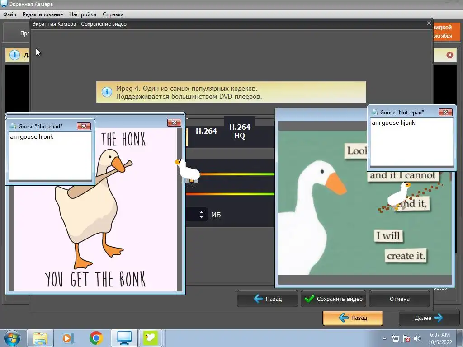This screenshot has width=463, height=347.
Task: Click the goose leaving muddy footprints
Action: pyautogui.click(x=399, y=196)
